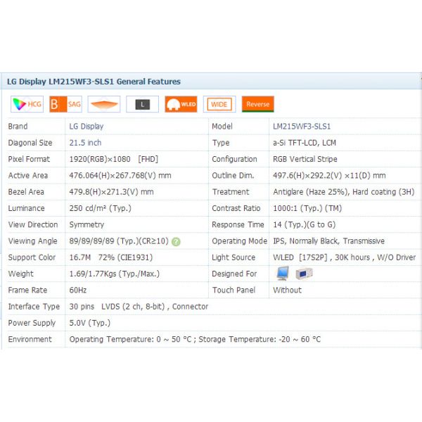The height and width of the screenshot is (422, 422).
Task: Click the a-Si TFT-LCD, LCM type value
Action: click(x=305, y=143)
